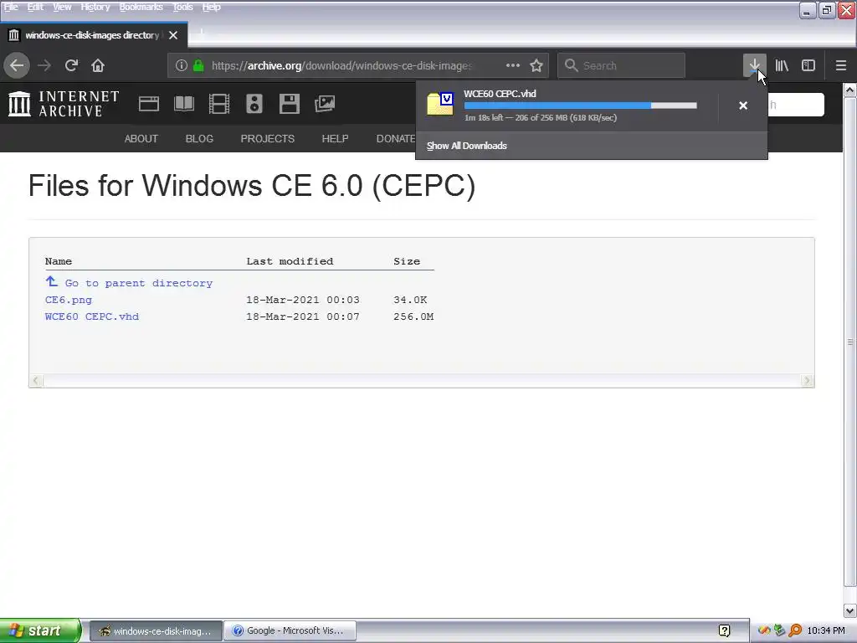
Task: Toggle the downloads arrow toolbar button
Action: [754, 65]
